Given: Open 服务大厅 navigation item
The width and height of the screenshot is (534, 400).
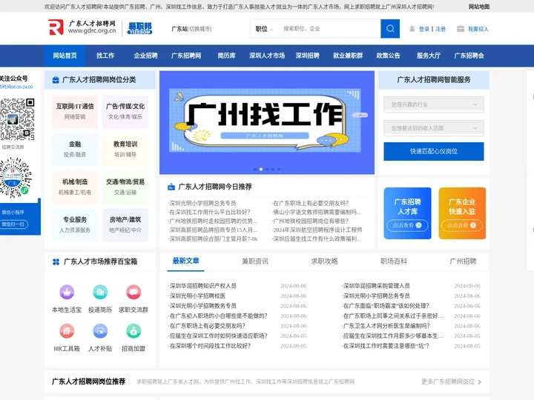Looking at the screenshot, I should pos(429,56).
